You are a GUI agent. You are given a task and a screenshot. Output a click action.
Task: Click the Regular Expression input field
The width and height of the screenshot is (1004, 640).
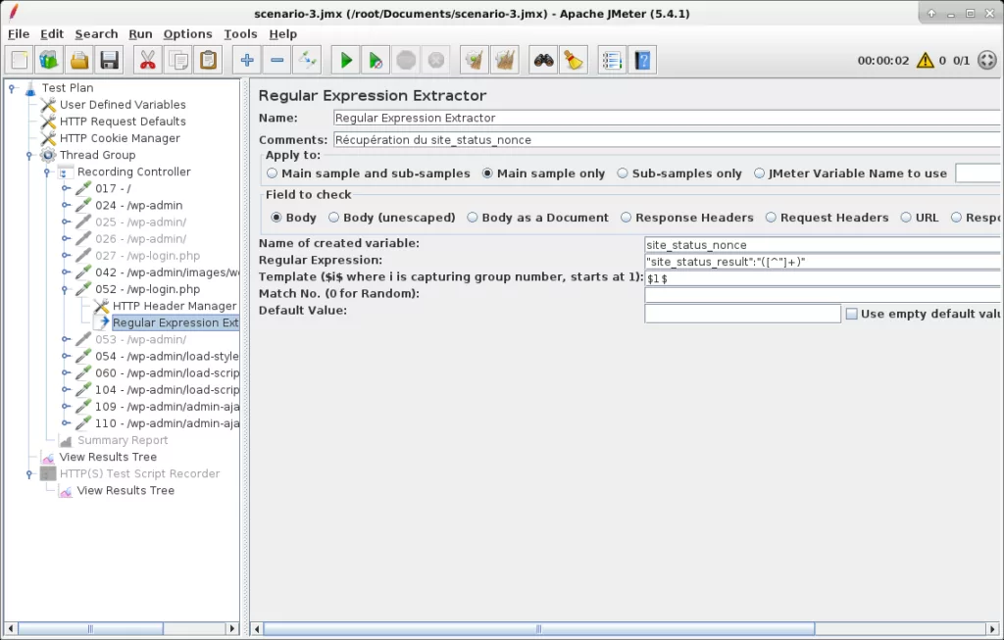824,262
